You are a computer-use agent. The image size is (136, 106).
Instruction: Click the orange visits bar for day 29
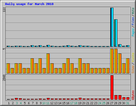[x=120, y=63]
